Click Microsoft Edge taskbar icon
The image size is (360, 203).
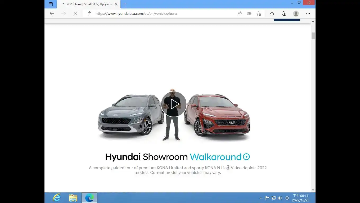tap(89, 198)
